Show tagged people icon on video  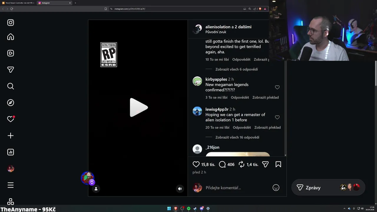point(96,189)
